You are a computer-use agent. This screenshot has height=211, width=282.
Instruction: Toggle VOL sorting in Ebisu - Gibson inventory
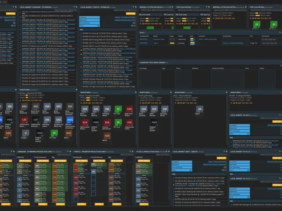pos(196,103)
